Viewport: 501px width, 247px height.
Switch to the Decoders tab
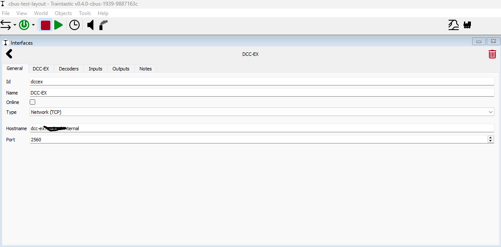[x=69, y=69]
